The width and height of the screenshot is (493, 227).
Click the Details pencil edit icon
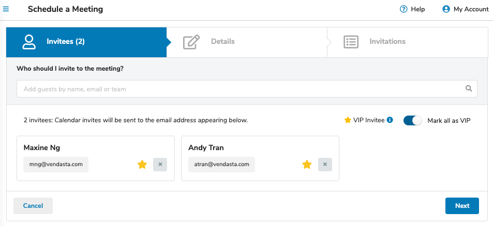point(191,42)
